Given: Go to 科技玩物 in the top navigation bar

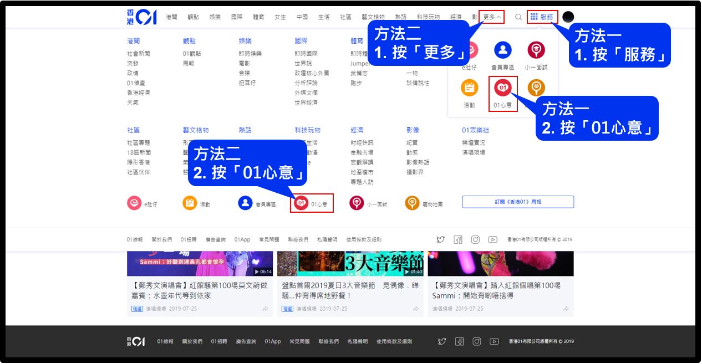Looking at the screenshot, I should [428, 17].
